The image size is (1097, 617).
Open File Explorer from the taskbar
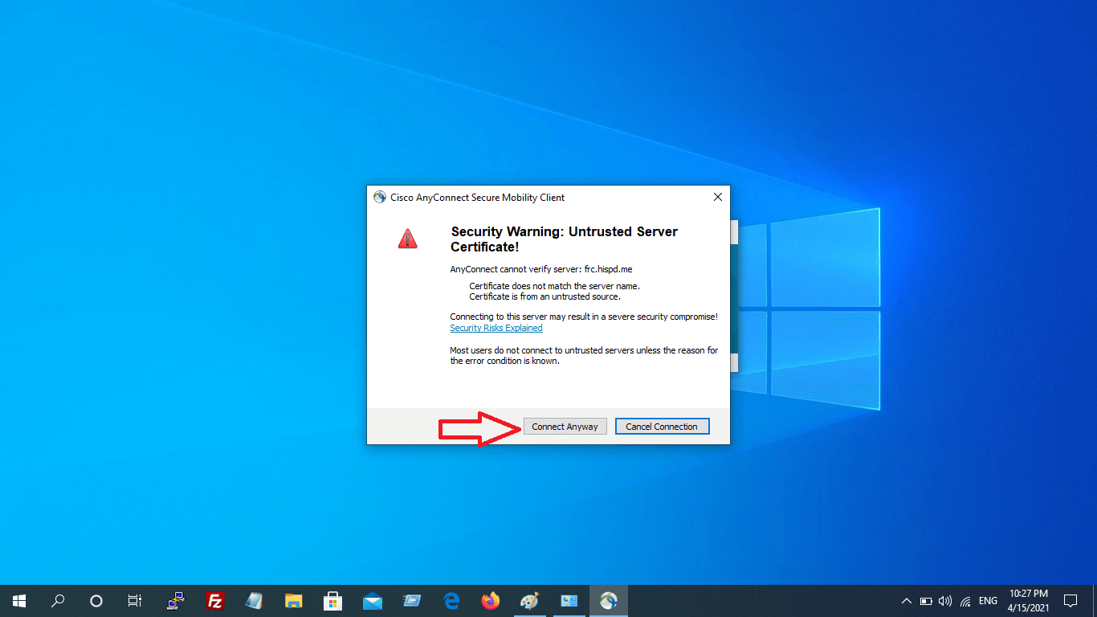pos(294,600)
